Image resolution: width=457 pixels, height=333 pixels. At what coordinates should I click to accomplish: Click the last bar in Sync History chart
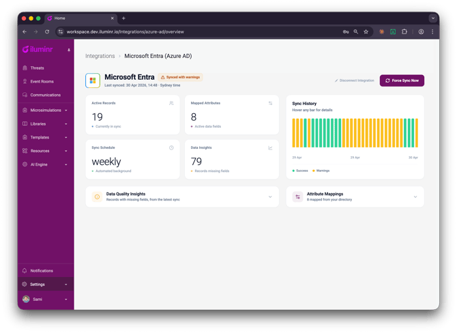(x=417, y=133)
